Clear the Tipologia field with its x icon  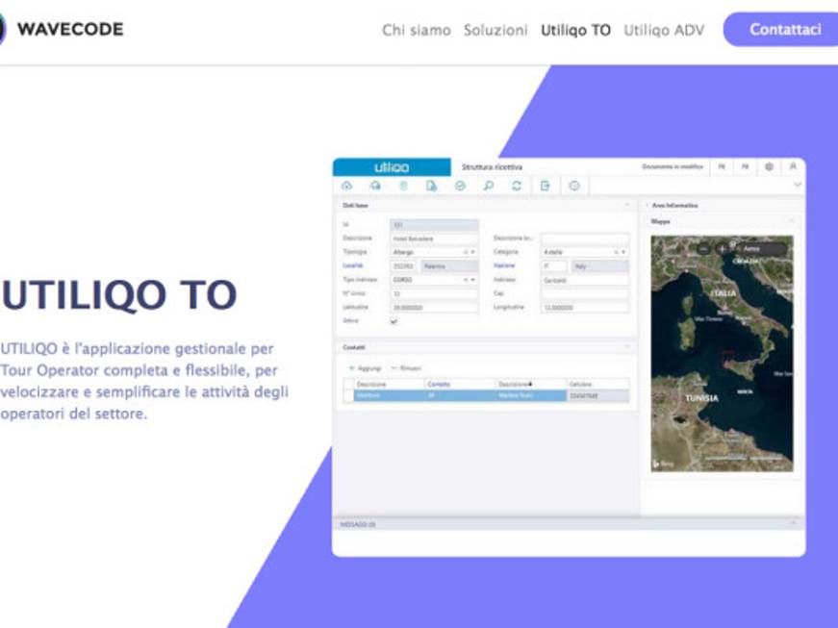465,252
